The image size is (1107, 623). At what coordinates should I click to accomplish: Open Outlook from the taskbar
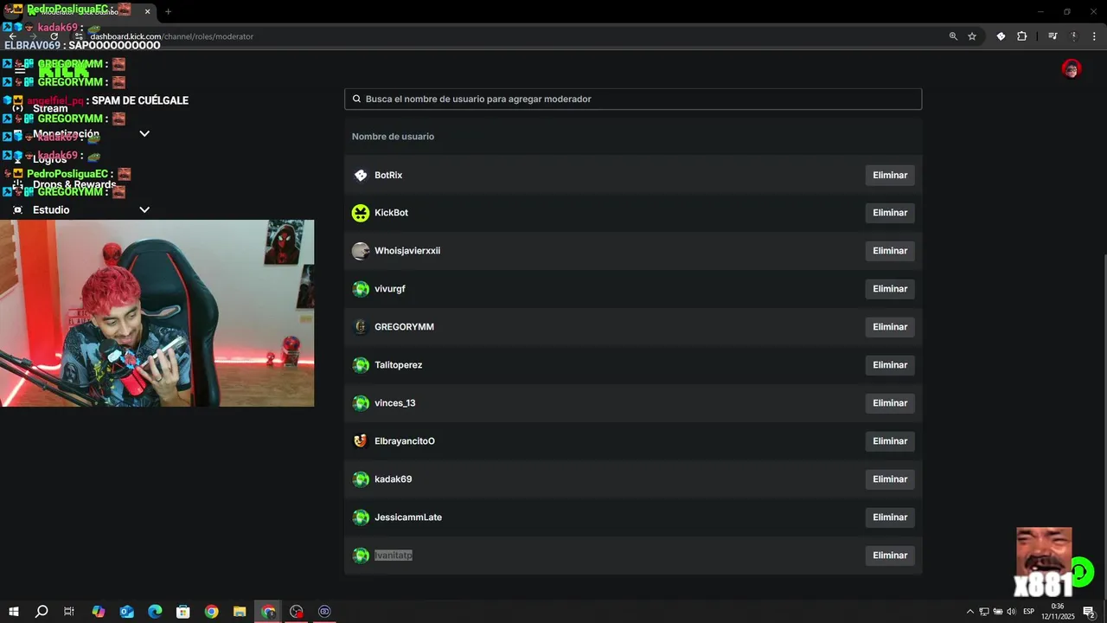(x=126, y=612)
